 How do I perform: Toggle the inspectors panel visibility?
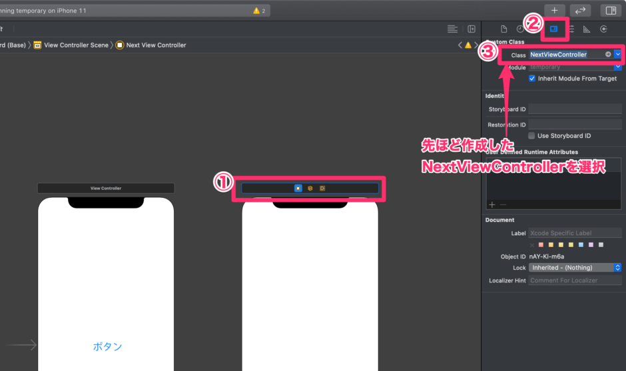pyautogui.click(x=609, y=11)
